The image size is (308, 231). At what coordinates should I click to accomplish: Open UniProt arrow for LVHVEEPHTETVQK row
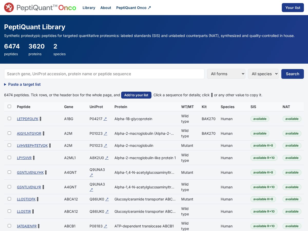point(105,146)
